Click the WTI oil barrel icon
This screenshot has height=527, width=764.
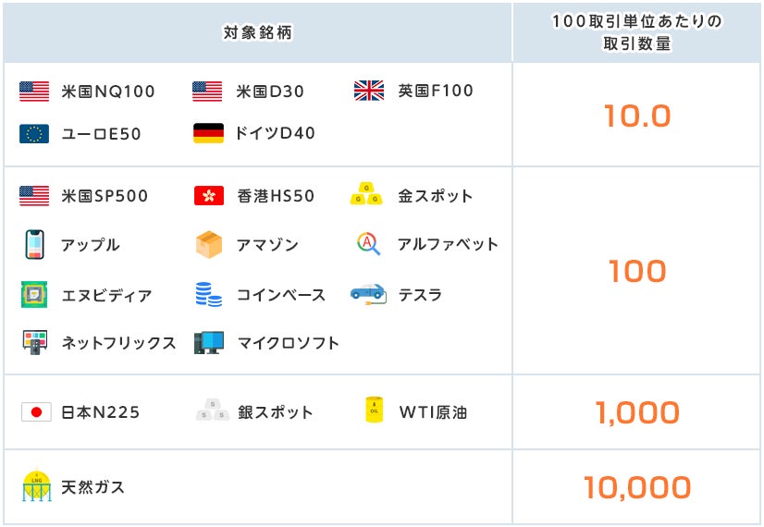pos(374,411)
